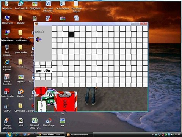182x137 pixels.
Task: Click the Windows Start orb
Action: (x=9, y=134)
